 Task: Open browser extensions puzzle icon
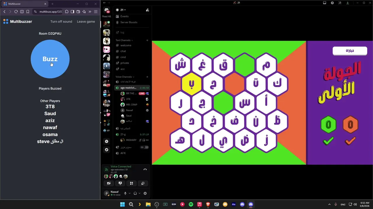[67, 12]
